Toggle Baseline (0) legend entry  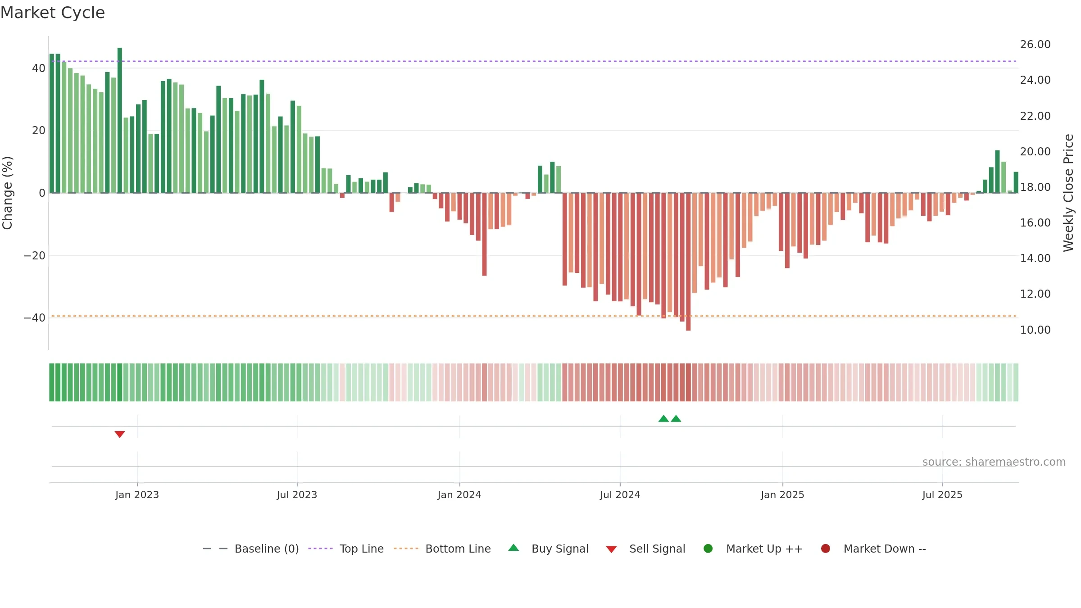click(x=251, y=549)
